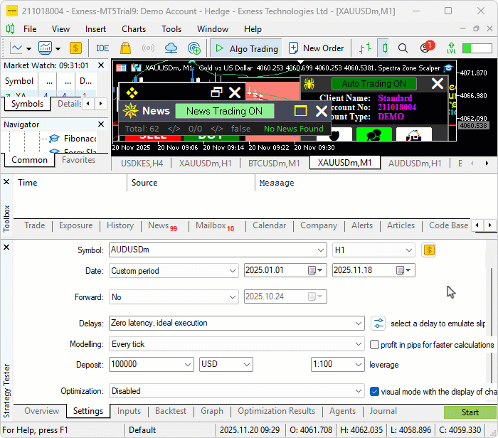The height and width of the screenshot is (438, 498).
Task: Select the bar chart mode icon
Action: (x=365, y=48)
